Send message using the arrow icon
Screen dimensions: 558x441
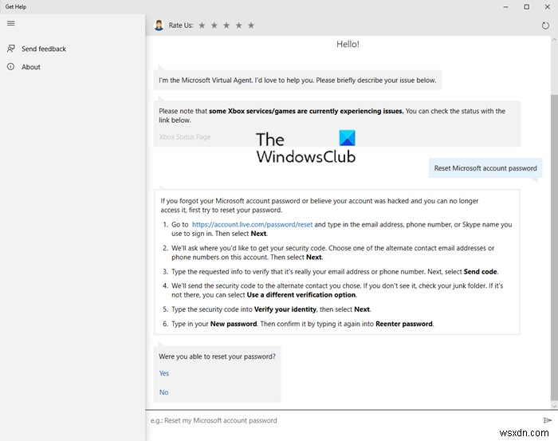(548, 420)
